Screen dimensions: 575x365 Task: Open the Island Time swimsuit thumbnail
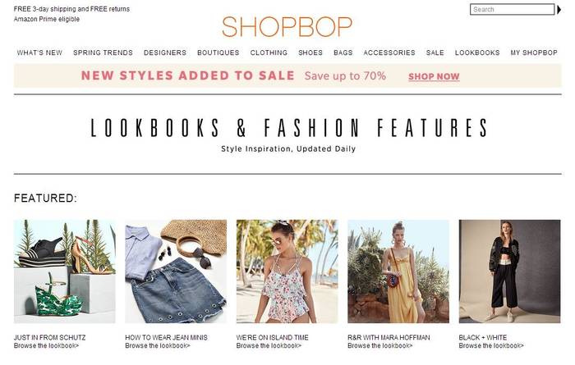(287, 271)
